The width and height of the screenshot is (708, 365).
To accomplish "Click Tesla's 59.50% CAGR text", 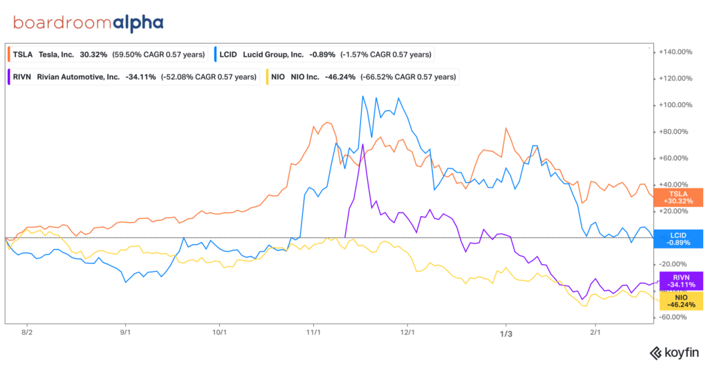I will tap(158, 55).
